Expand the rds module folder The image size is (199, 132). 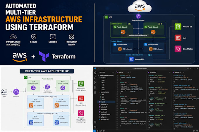(103, 85)
